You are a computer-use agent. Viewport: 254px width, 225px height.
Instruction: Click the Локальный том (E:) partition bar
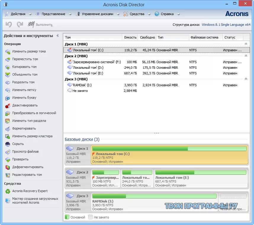[201, 172]
